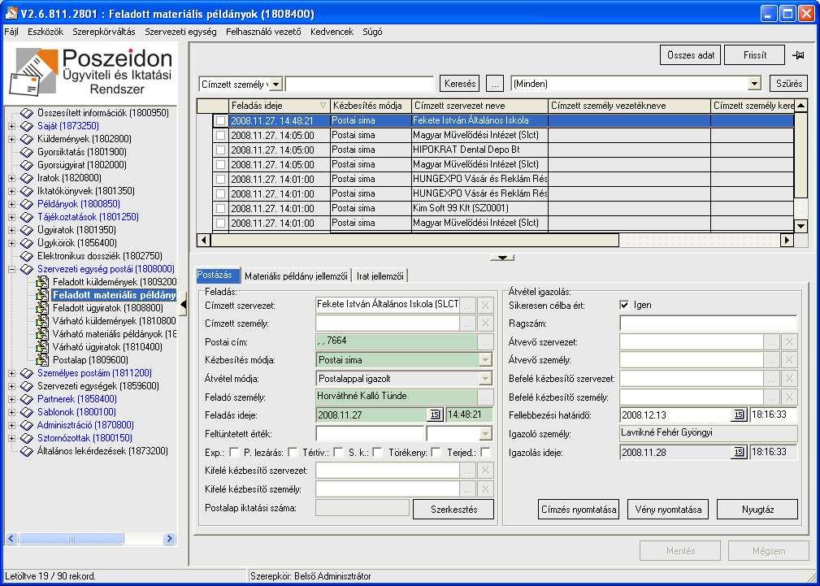Image resolution: width=820 pixels, height=586 pixels.
Task: Check the HIPOKRAT Dental Depo Bt row checkbox
Action: point(221,150)
